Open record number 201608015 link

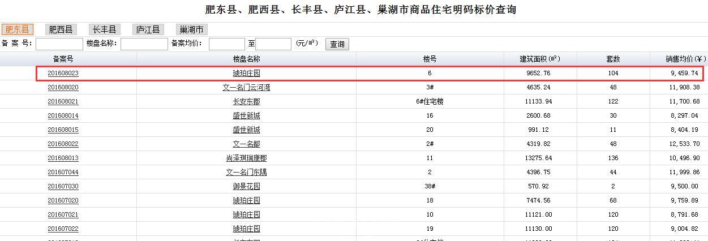tap(63, 130)
